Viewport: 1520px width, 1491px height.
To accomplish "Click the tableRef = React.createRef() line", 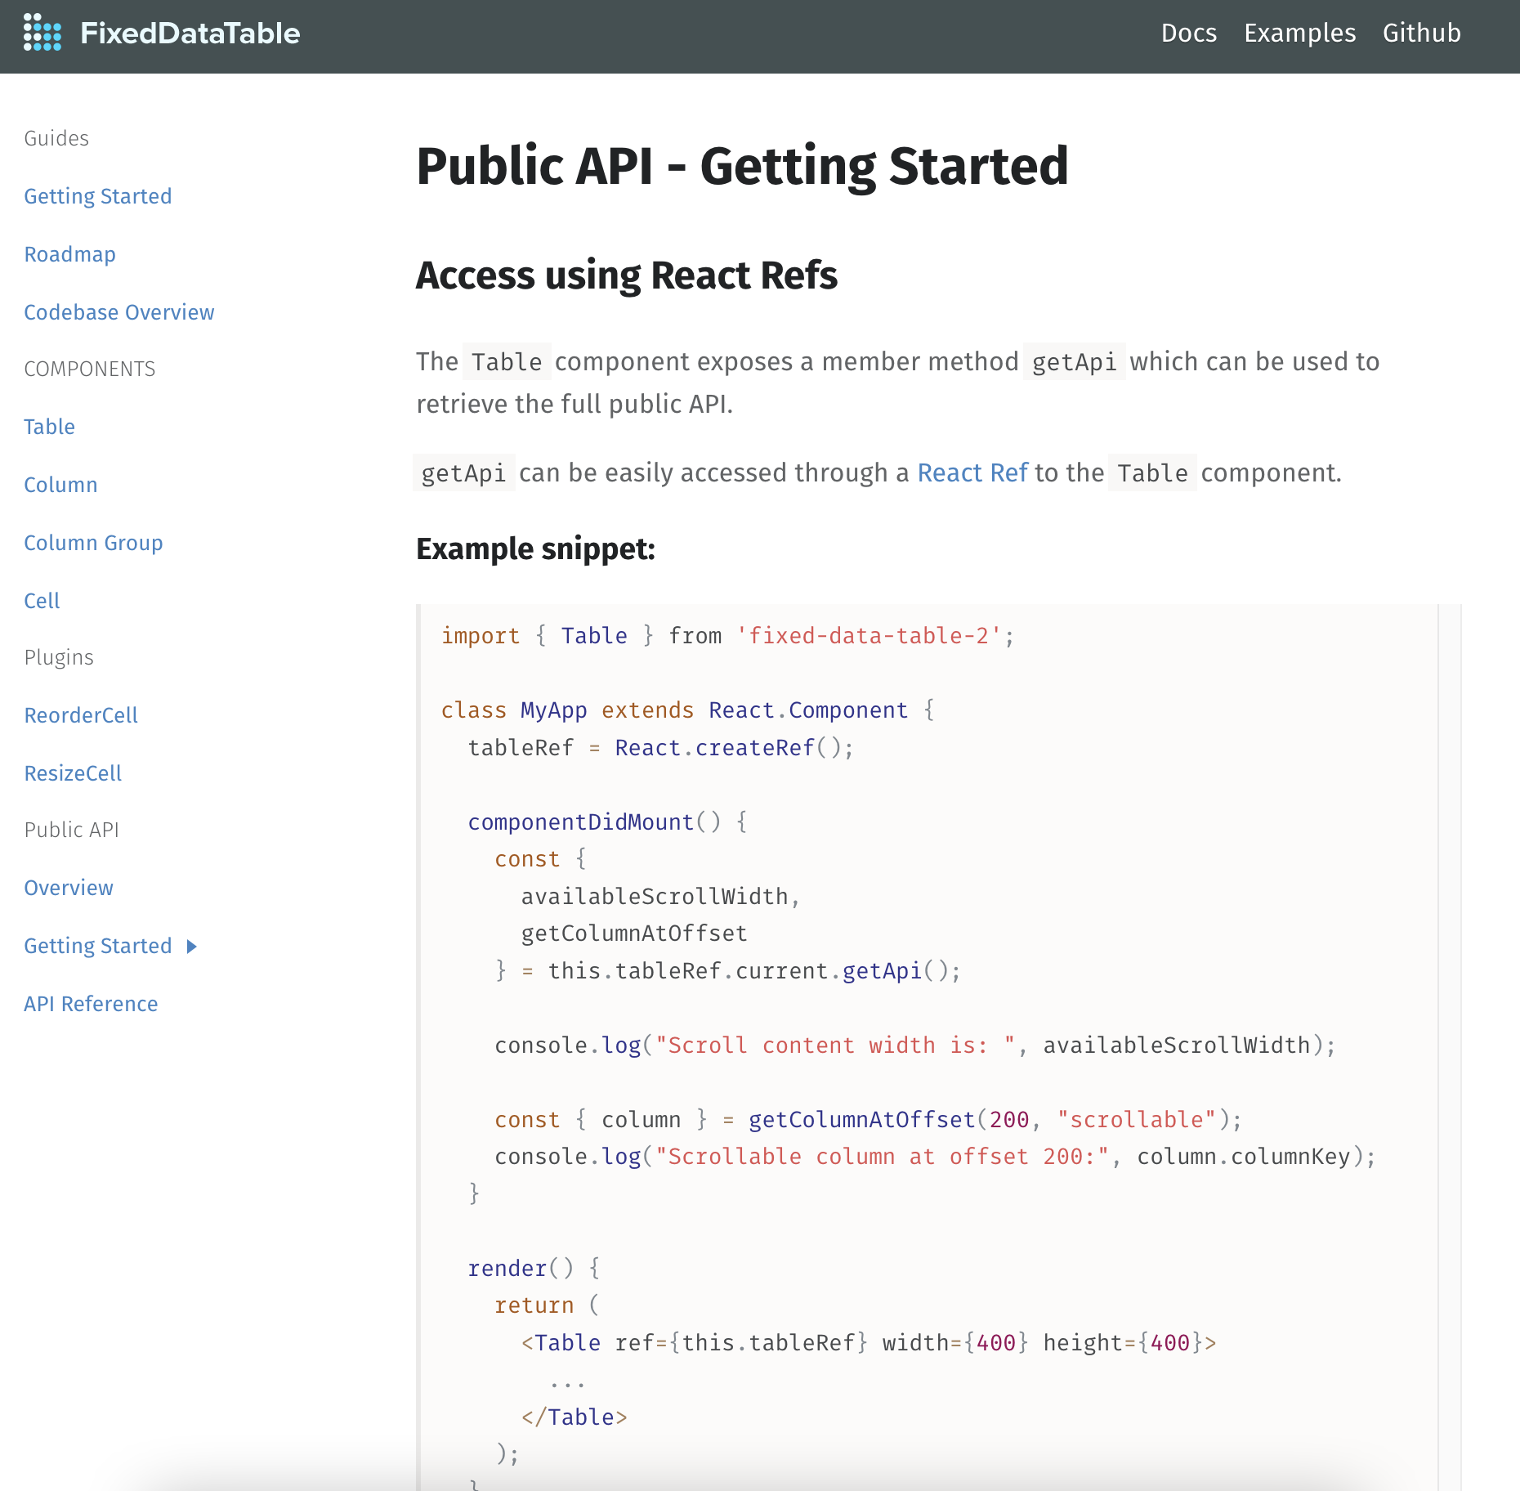I will point(660,748).
